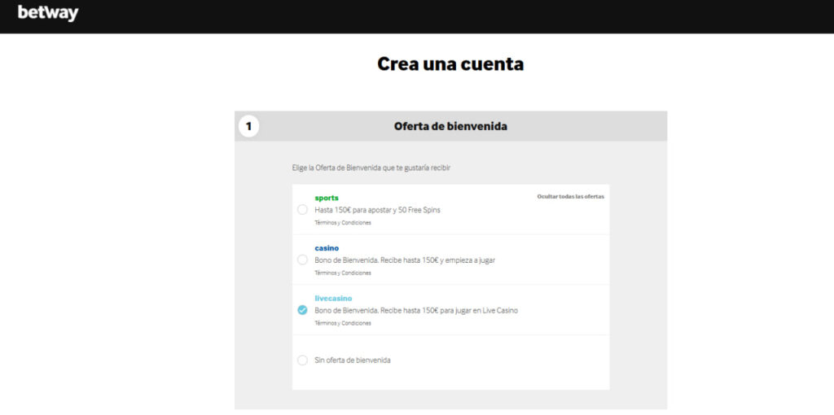The width and height of the screenshot is (834, 415).
Task: Open Términos y Condiciones under livecasino offer
Action: 343,323
